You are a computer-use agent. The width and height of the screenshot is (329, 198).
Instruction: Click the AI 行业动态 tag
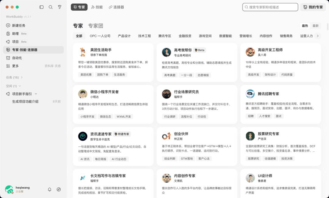click(119, 159)
